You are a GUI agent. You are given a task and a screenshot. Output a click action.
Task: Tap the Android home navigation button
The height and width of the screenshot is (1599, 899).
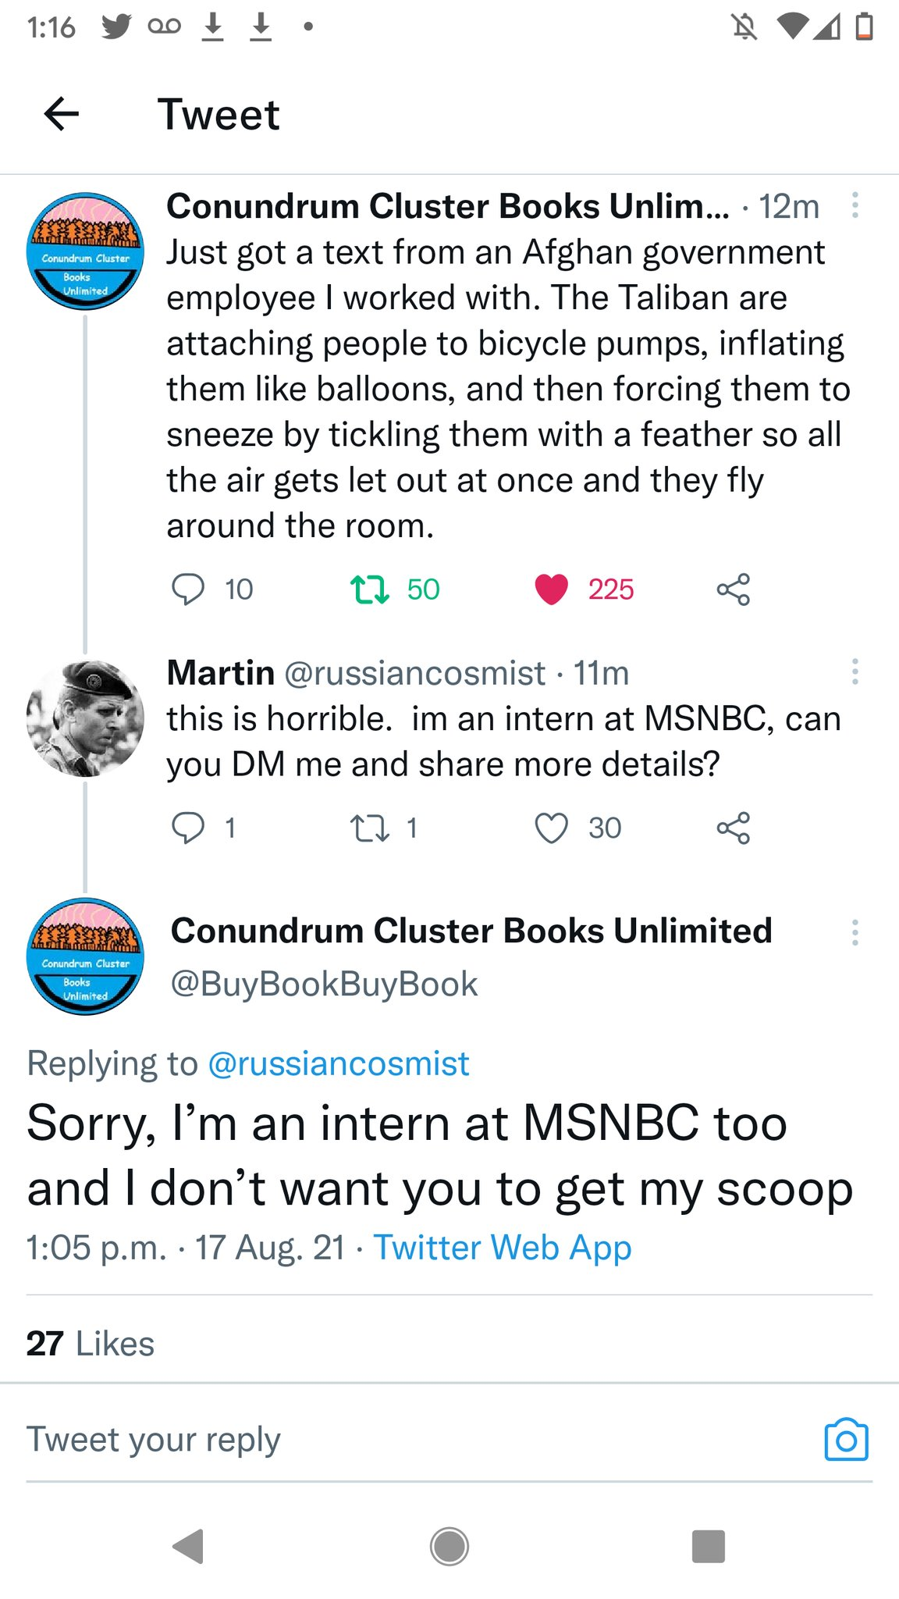click(449, 1546)
